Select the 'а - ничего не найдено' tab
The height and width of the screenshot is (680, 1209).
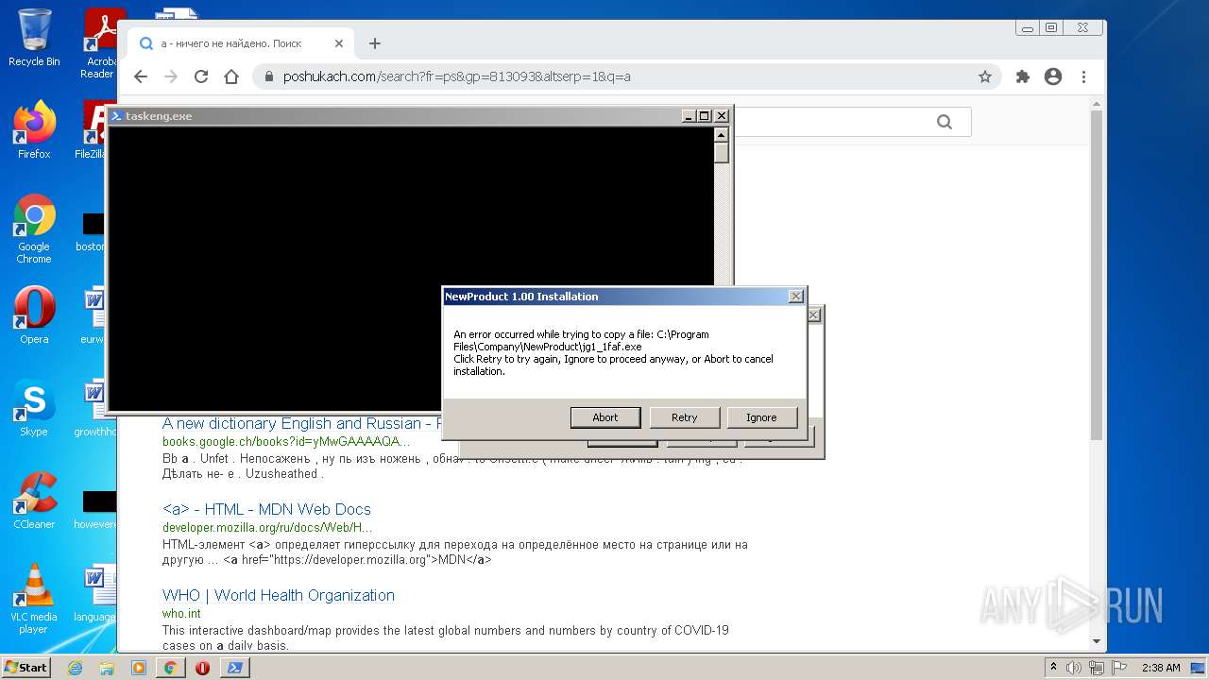(241, 43)
